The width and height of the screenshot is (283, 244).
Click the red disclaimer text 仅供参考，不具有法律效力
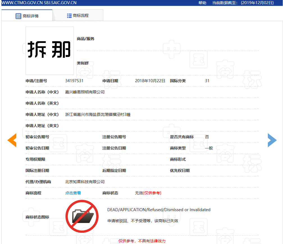tap(142, 241)
